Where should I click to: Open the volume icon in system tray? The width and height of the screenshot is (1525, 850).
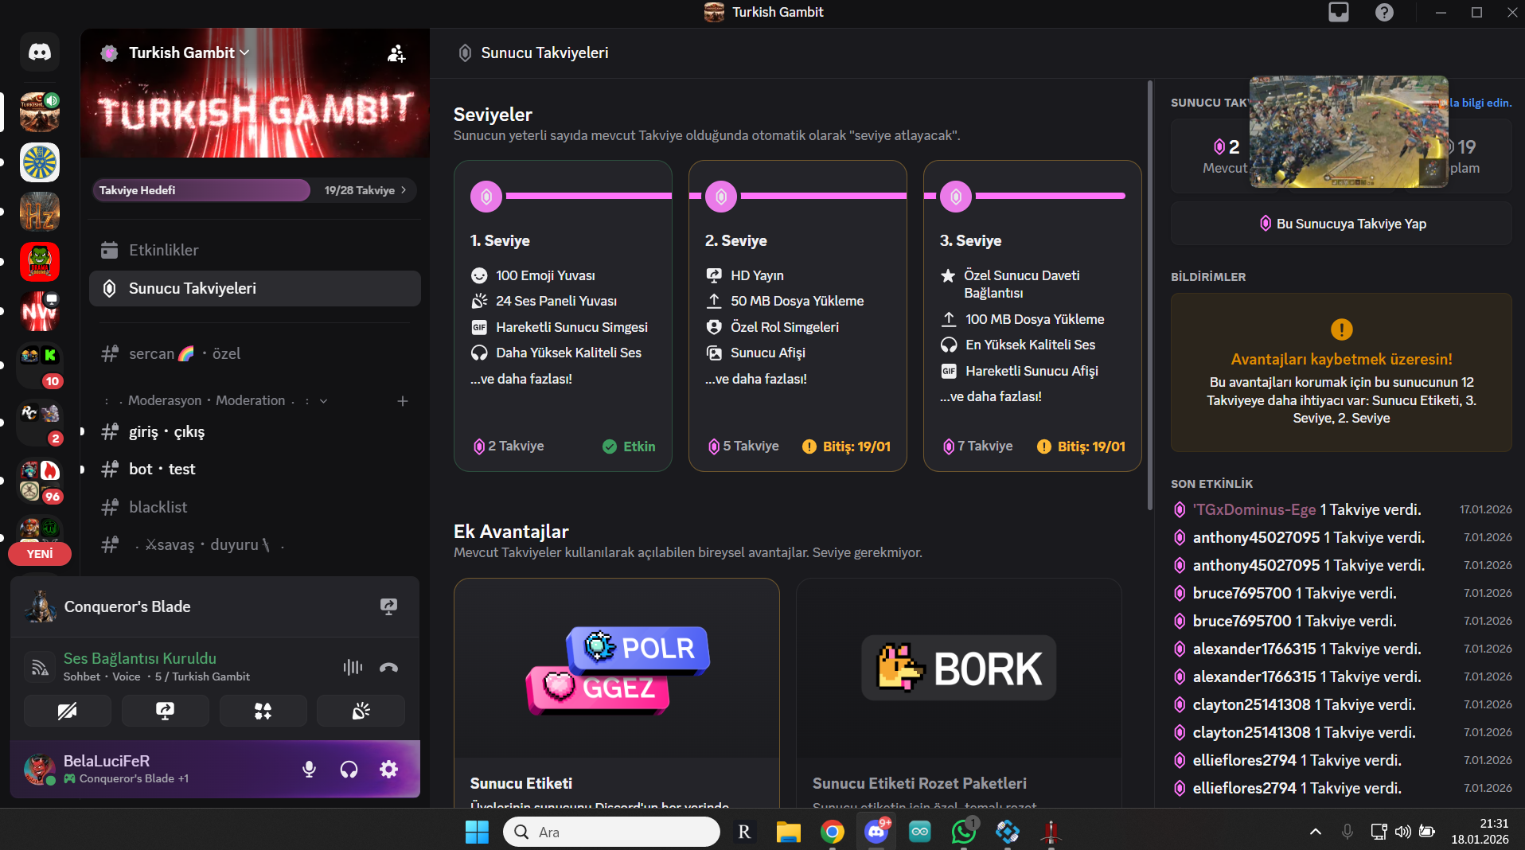pyautogui.click(x=1403, y=832)
